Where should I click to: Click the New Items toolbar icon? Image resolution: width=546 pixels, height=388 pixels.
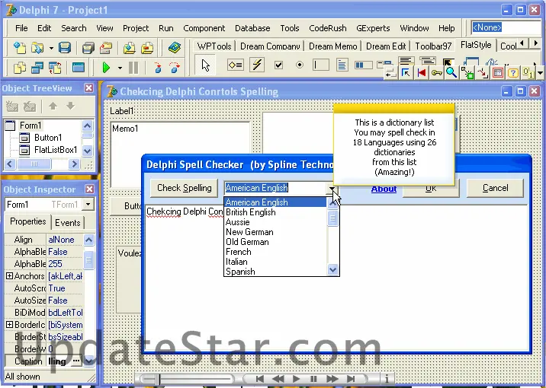20,47
